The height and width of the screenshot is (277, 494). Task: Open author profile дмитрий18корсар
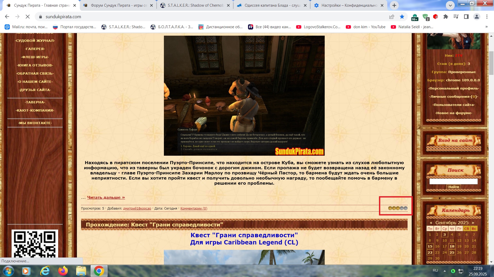(x=137, y=208)
